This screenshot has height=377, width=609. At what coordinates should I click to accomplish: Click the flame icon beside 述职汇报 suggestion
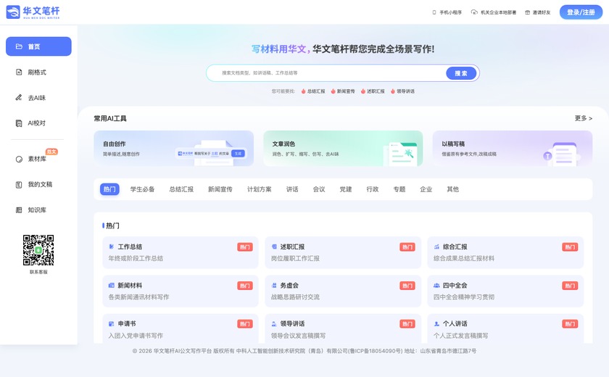[x=363, y=91]
